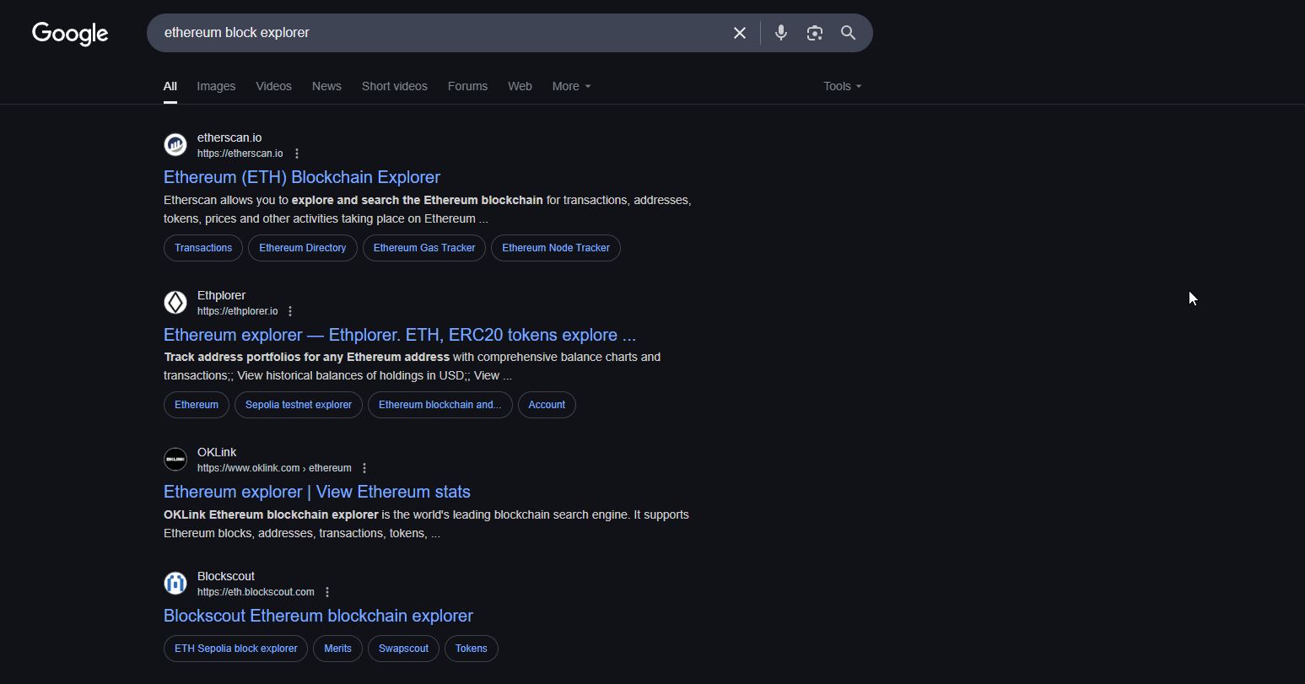Click the Account chip
Screen dimensions: 1305x684
[x=547, y=405]
